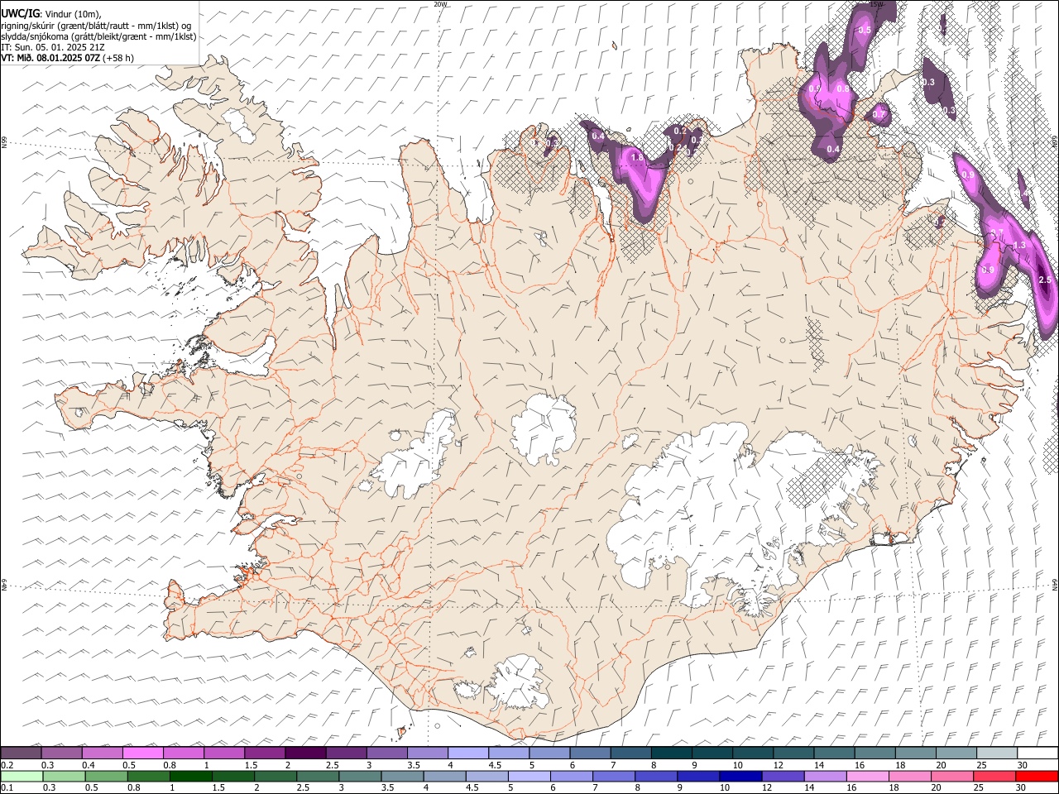
Task: Click the top-row swatch between 3 and 3.5
Action: pos(386,753)
